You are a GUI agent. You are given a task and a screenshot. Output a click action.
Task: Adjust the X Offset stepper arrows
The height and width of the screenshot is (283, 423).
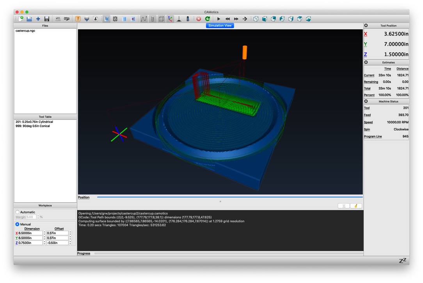click(70, 233)
